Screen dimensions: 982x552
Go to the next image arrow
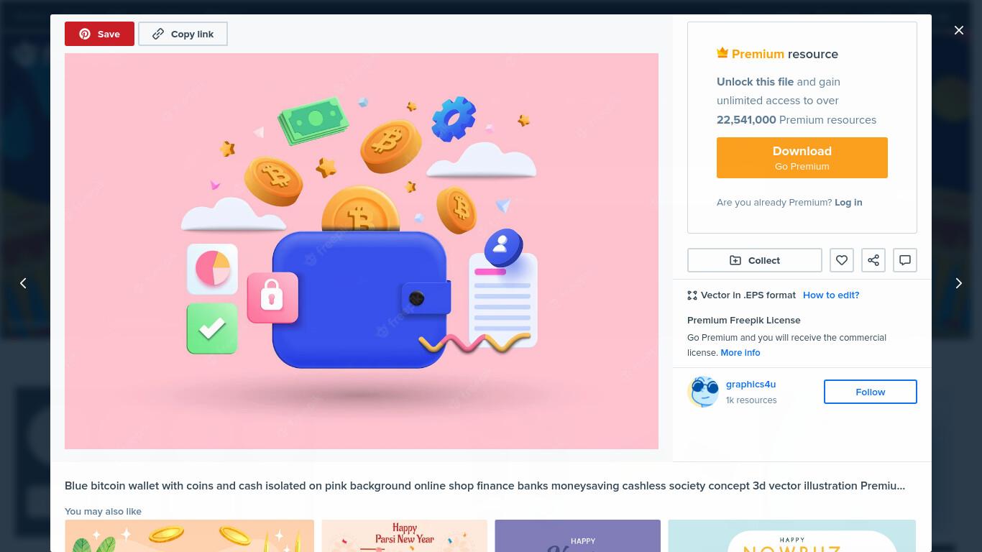coord(958,283)
